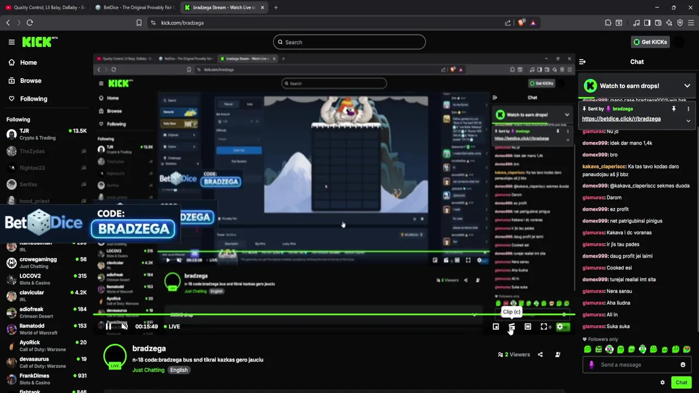Collapse the chat panel

click(x=582, y=62)
